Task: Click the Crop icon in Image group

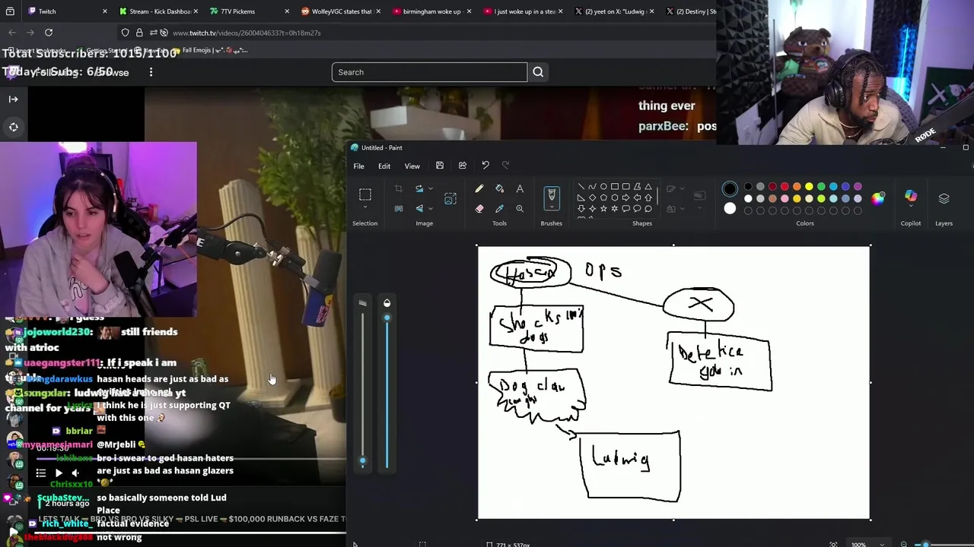Action: [398, 188]
